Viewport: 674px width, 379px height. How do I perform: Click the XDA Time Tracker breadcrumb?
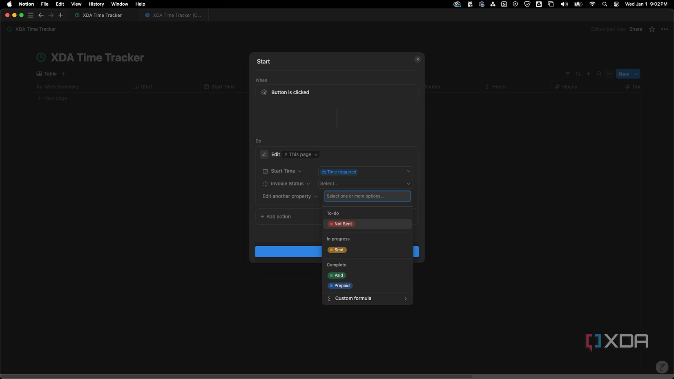32,29
